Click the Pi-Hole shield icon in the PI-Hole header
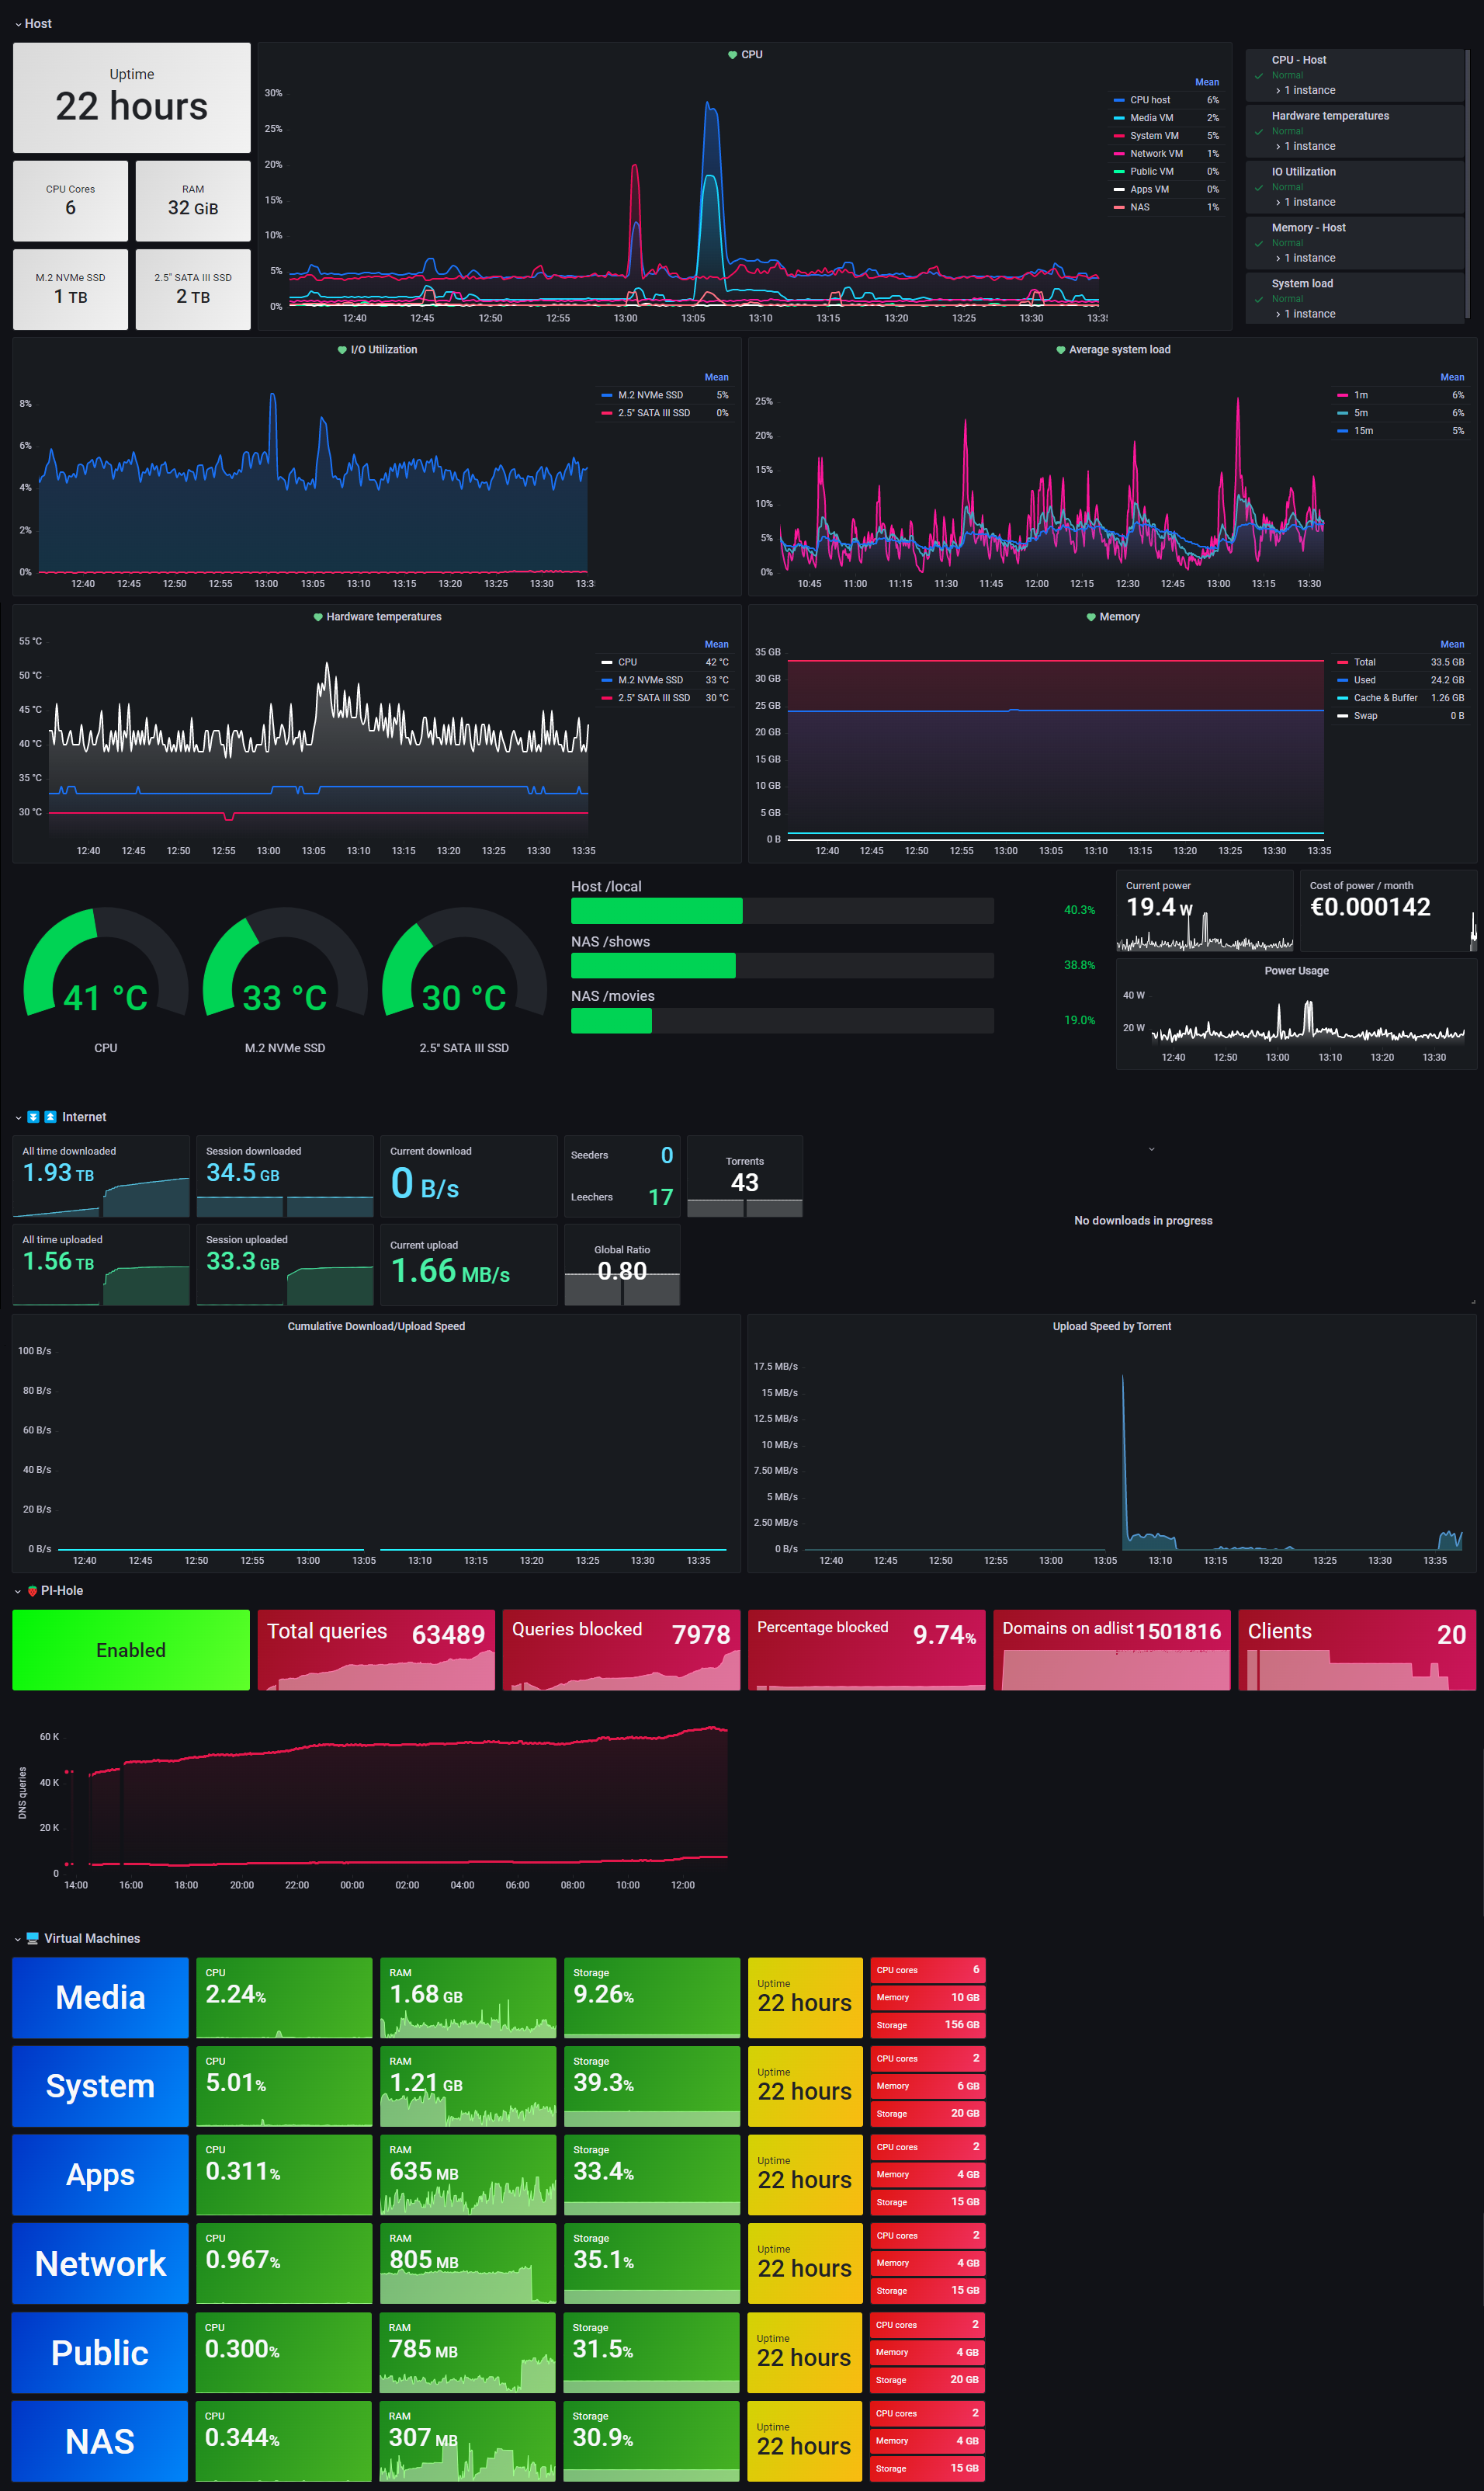This screenshot has width=1484, height=2491. tap(35, 1590)
